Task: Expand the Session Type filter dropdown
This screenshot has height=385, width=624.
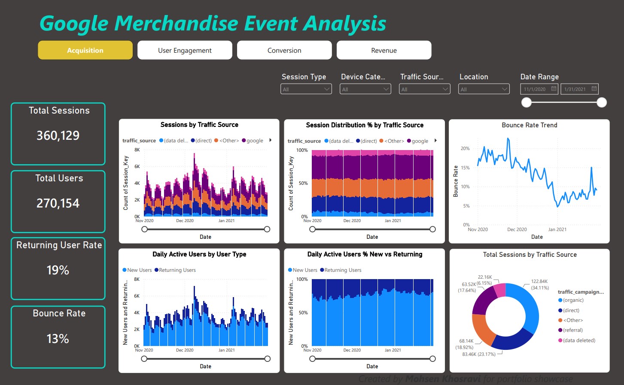Action: click(x=306, y=89)
